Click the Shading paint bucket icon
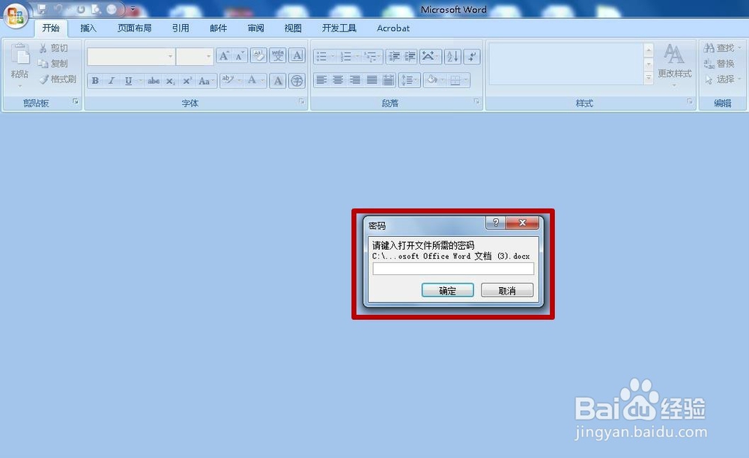This screenshot has height=458, width=749. 432,80
